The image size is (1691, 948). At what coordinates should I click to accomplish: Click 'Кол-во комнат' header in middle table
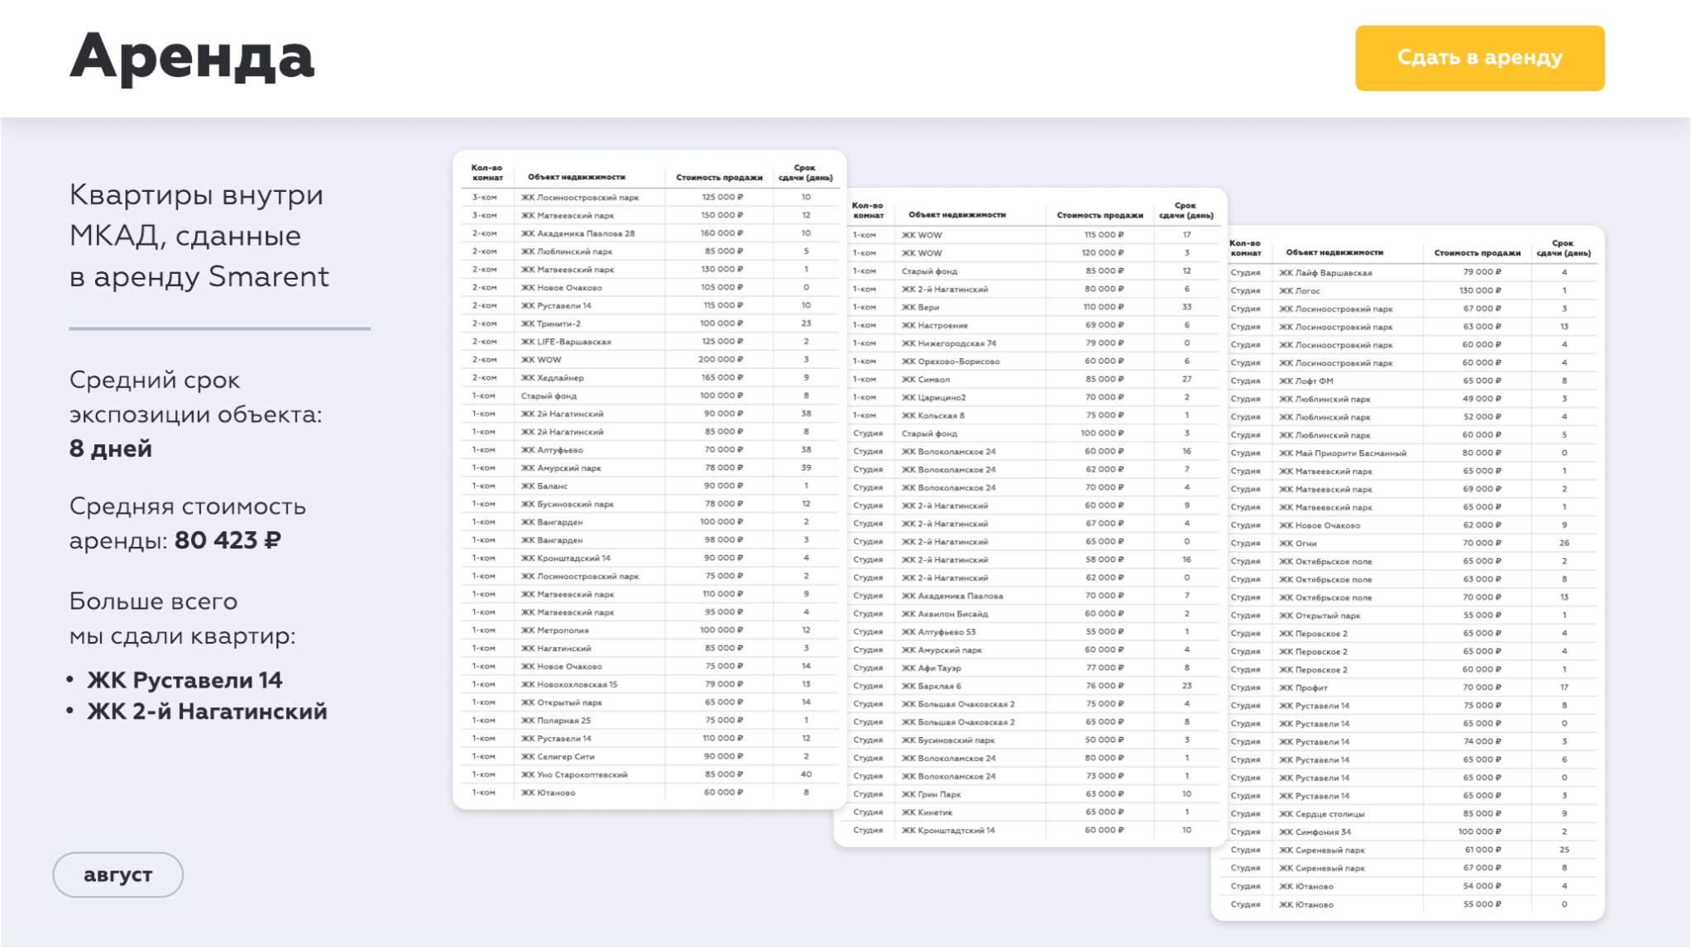[x=868, y=210]
